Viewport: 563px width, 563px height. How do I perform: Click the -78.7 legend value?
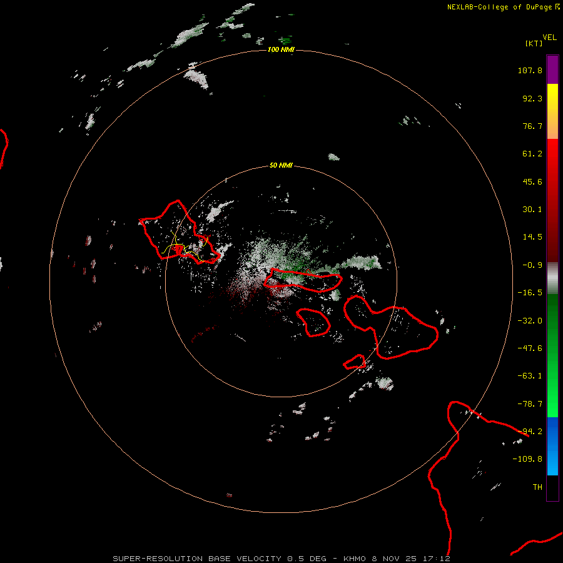pos(530,404)
